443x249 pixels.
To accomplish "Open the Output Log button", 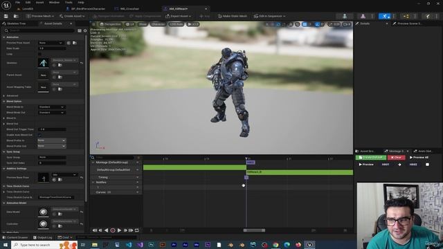I will tap(43, 237).
